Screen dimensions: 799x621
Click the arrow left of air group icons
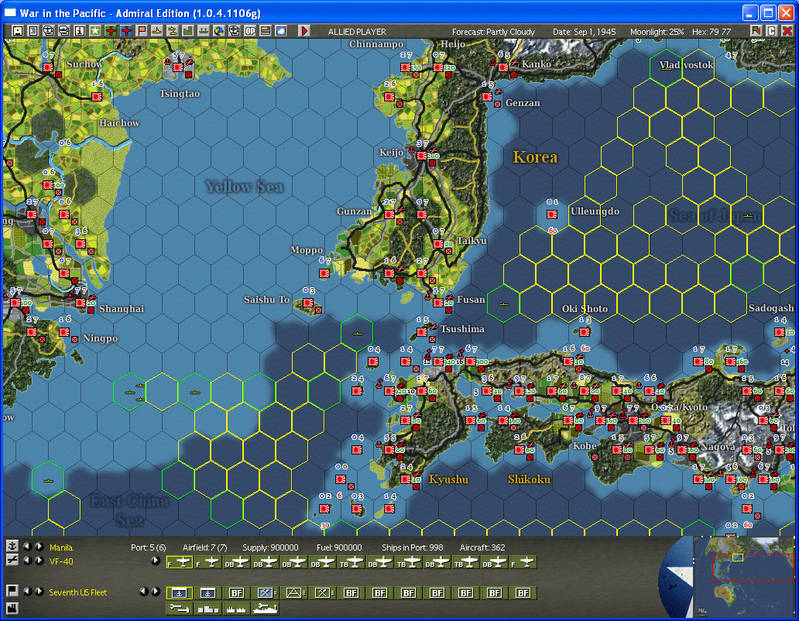(156, 561)
